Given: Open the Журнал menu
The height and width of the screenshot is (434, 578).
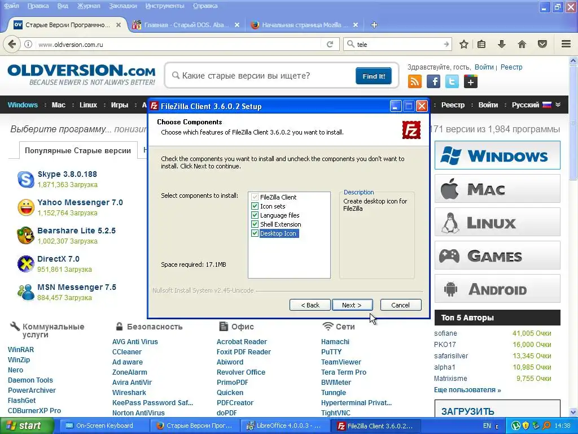Looking at the screenshot, I should pyautogui.click(x=89, y=6).
